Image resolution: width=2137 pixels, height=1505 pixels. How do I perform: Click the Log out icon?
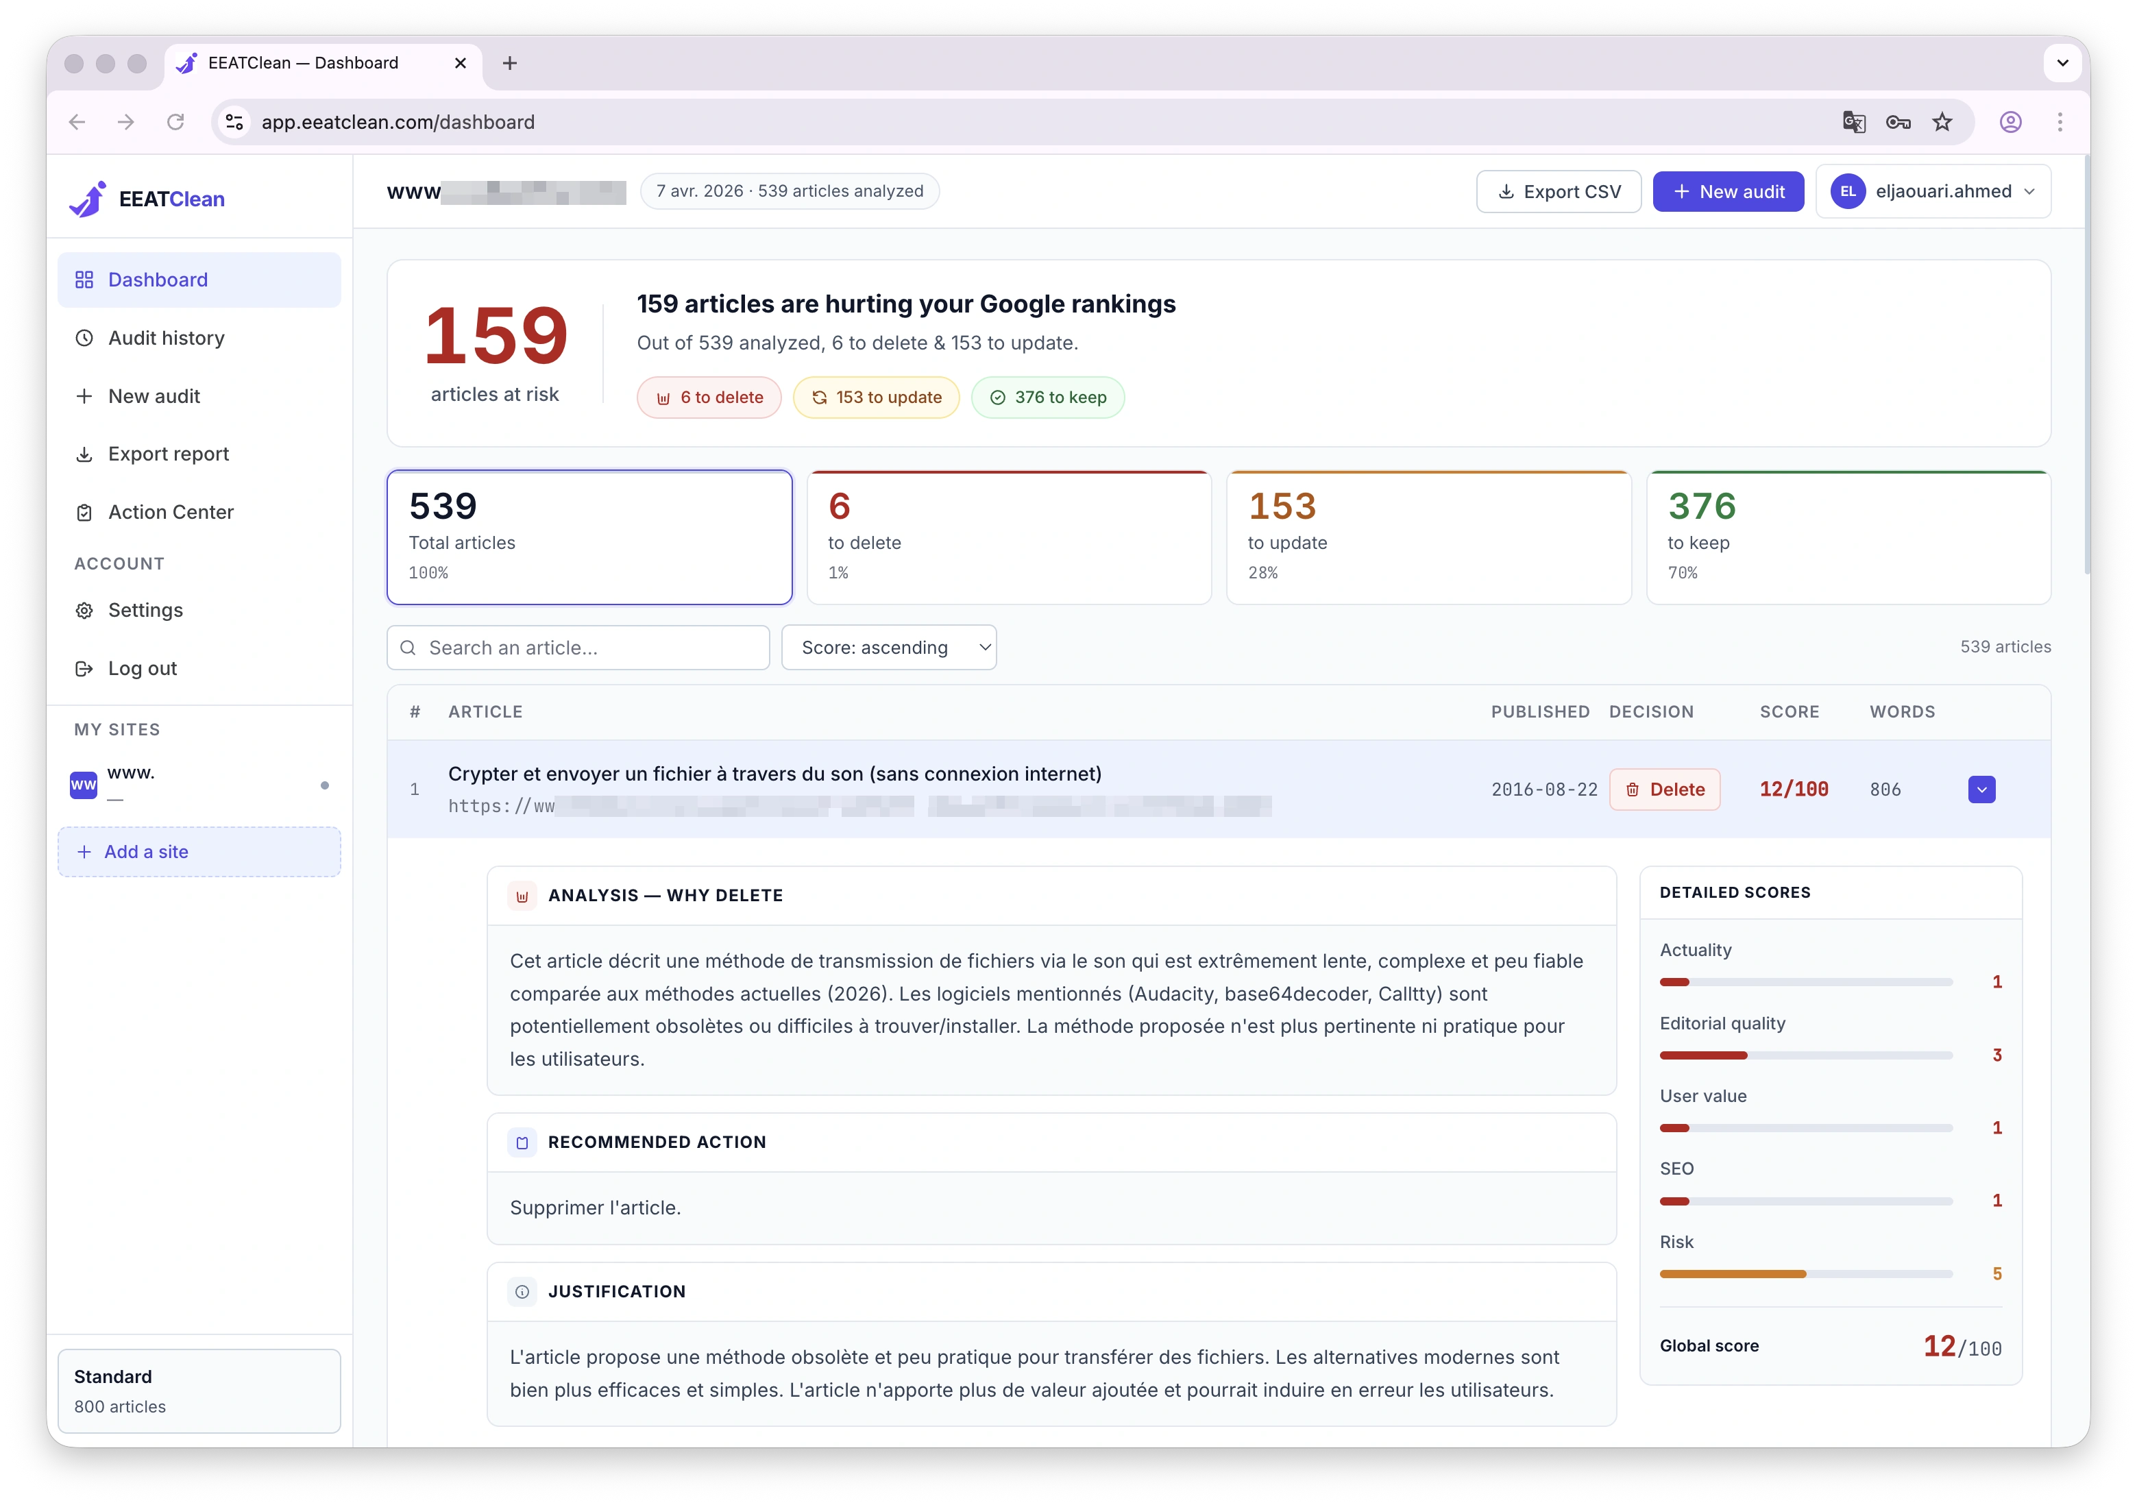(85, 668)
